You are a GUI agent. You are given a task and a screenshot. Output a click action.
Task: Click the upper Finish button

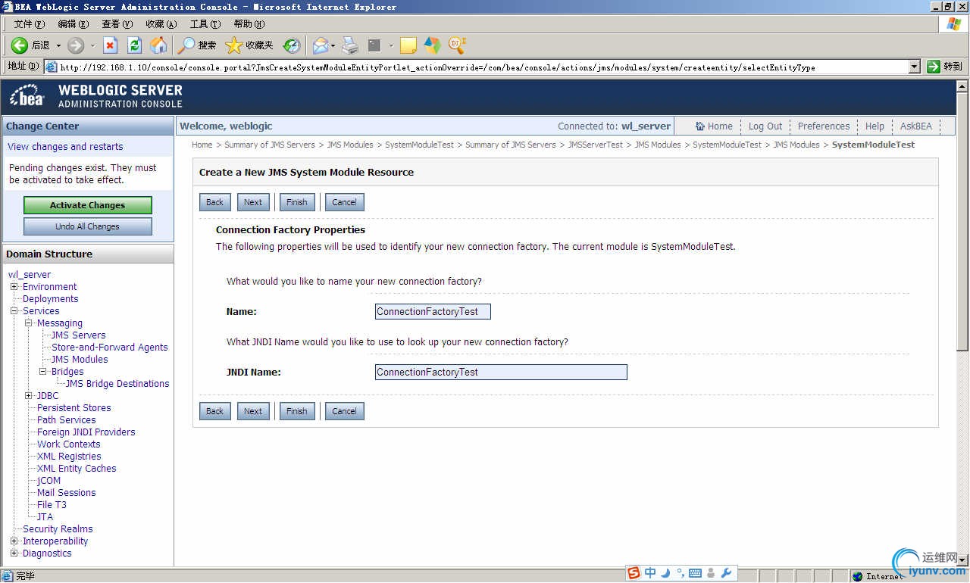click(297, 202)
